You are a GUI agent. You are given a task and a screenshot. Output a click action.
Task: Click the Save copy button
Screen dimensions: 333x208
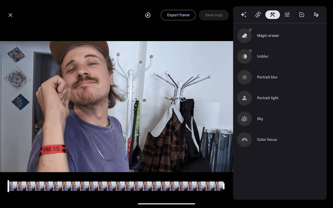pyautogui.click(x=214, y=15)
